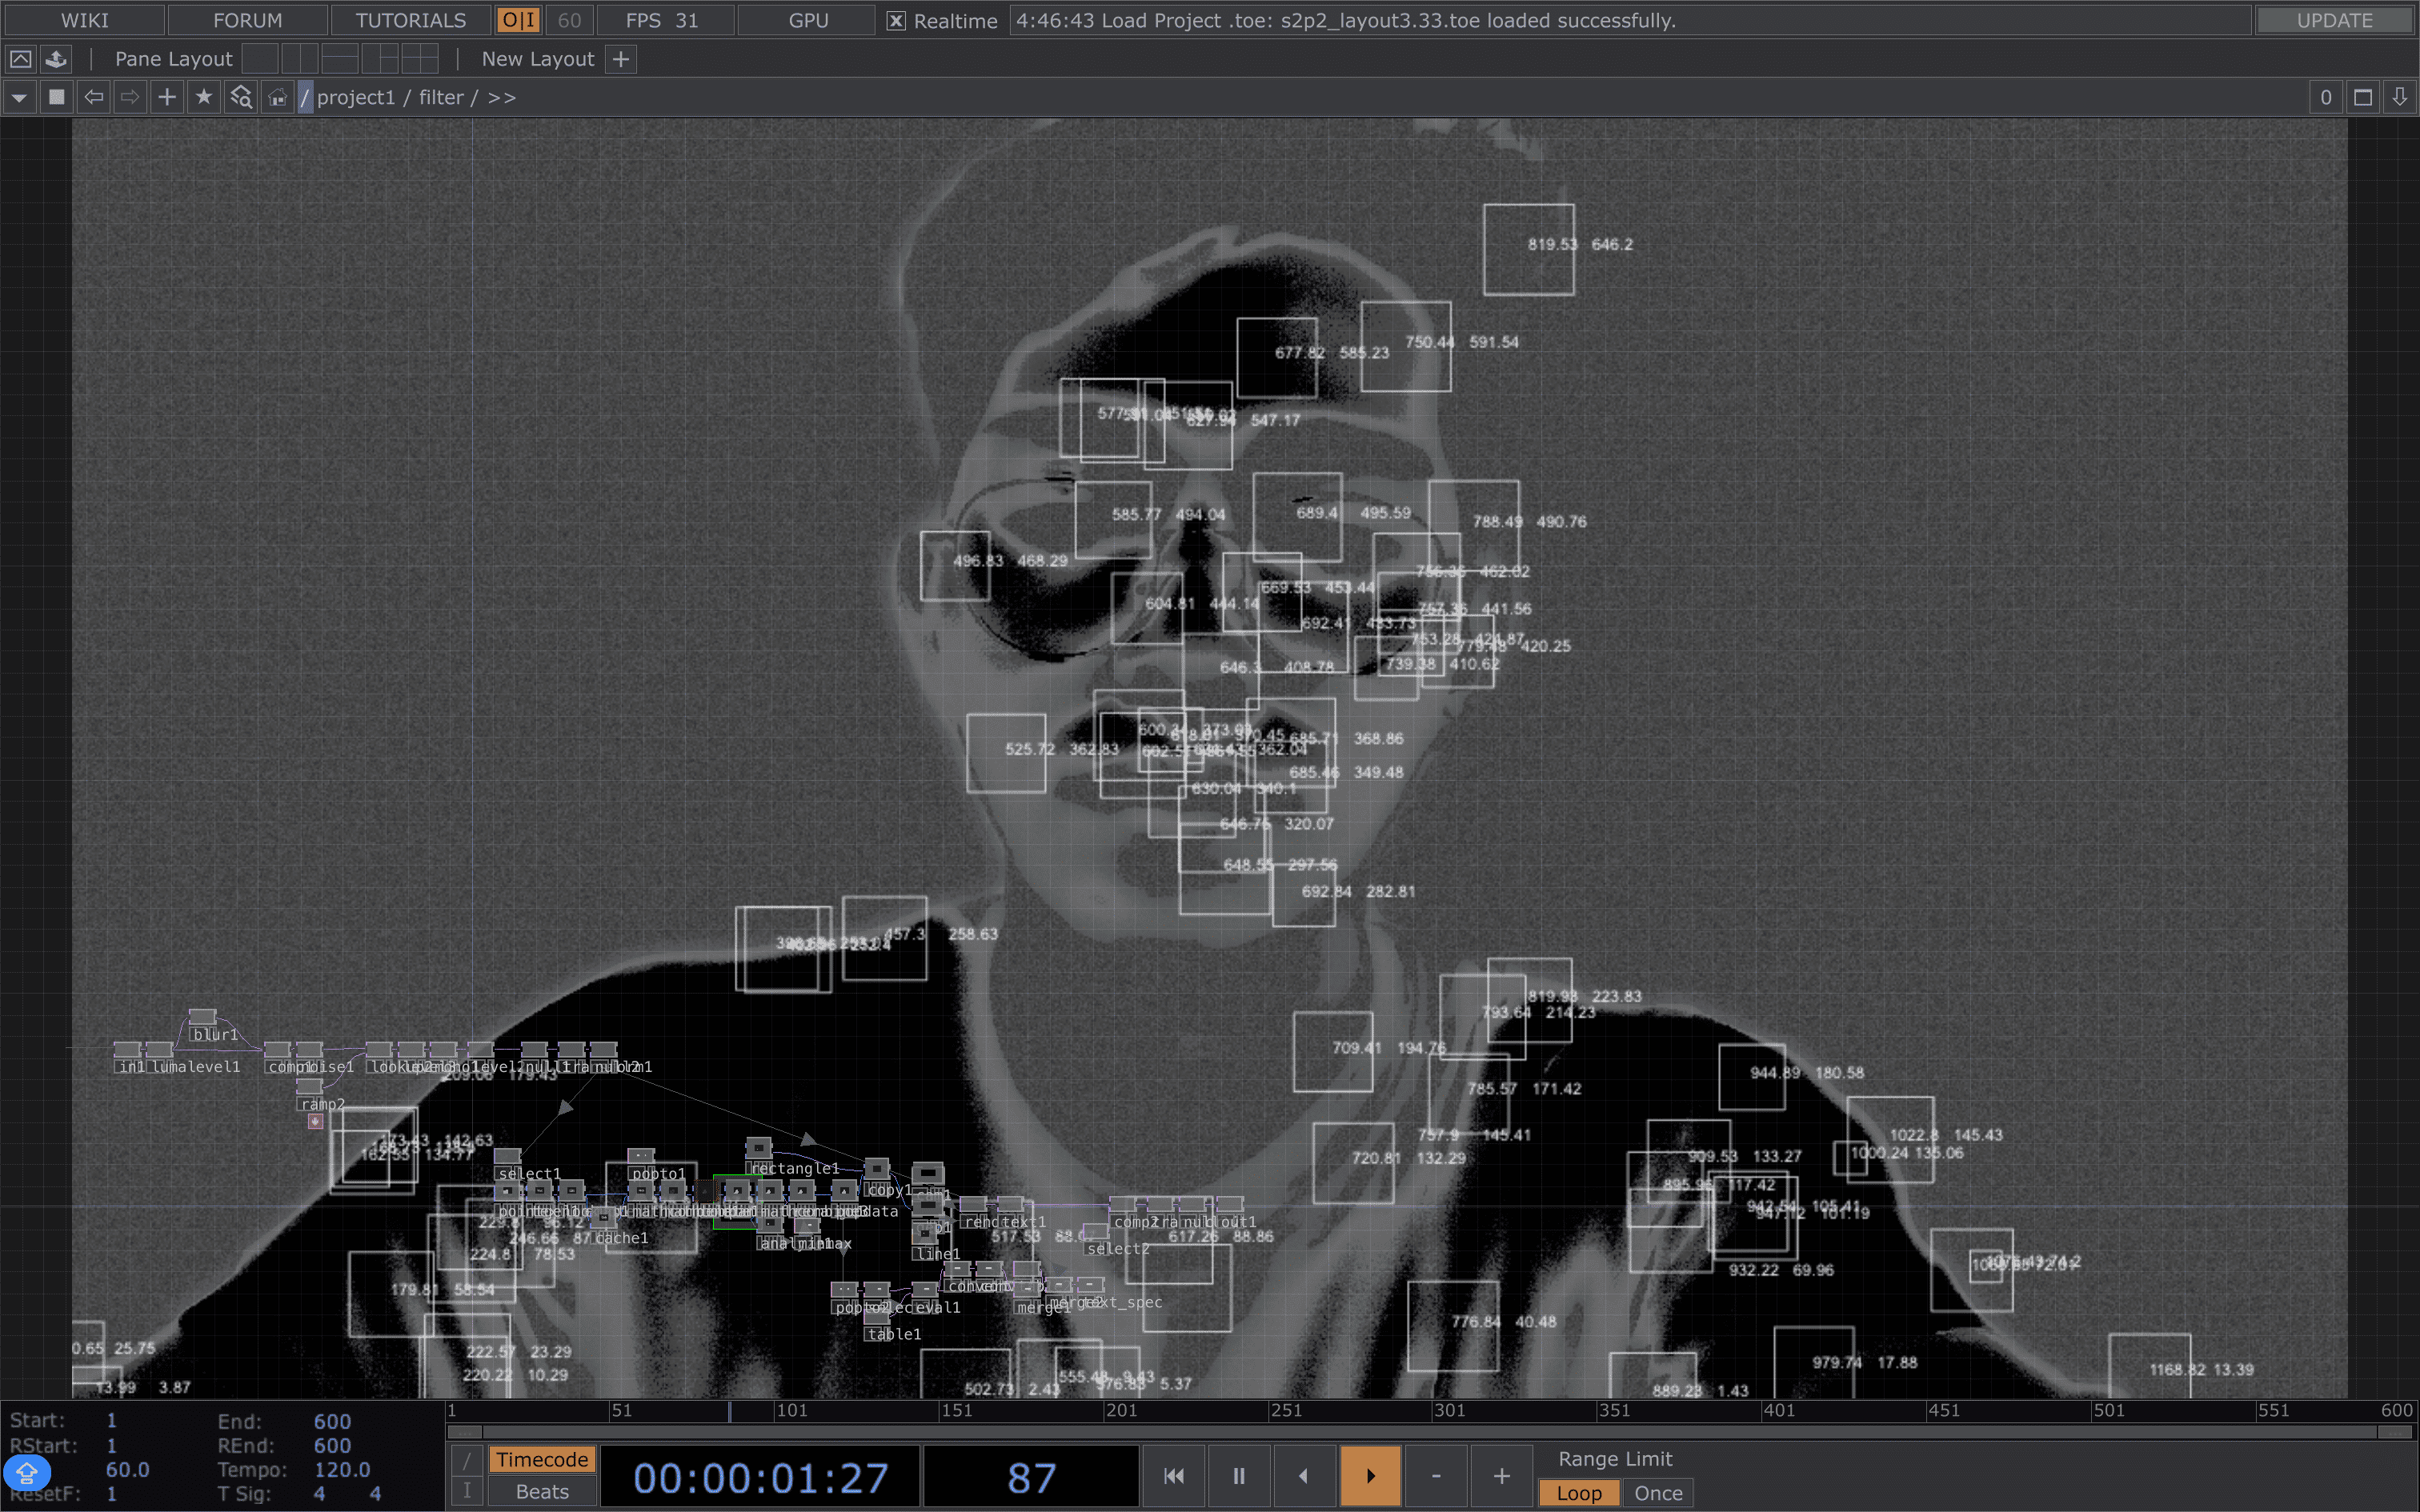2420x1512 pixels.
Task: Open the FORUM menu item
Action: pos(247,20)
